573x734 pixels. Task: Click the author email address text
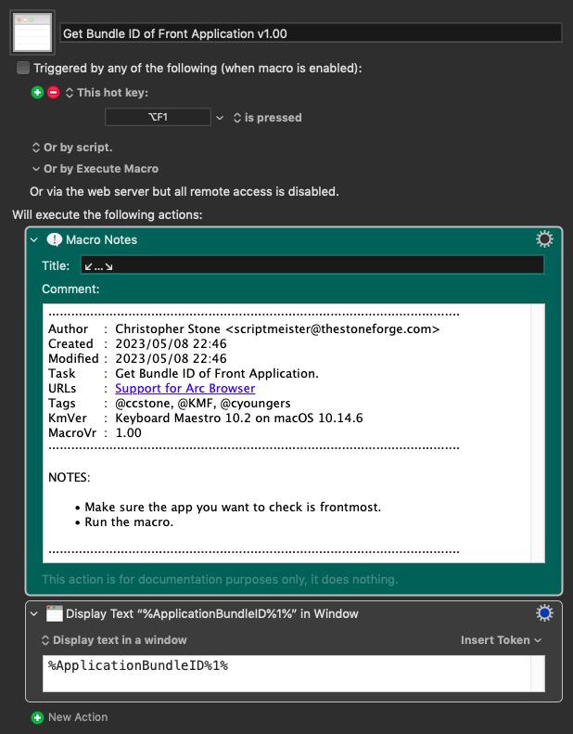coord(333,329)
